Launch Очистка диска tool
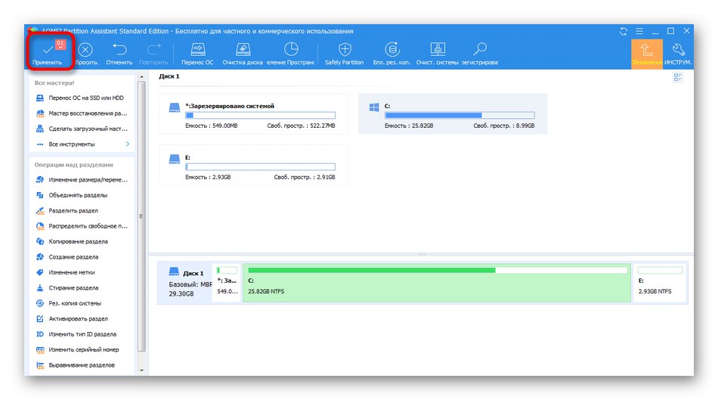The height and width of the screenshot is (400, 718). coord(243,54)
